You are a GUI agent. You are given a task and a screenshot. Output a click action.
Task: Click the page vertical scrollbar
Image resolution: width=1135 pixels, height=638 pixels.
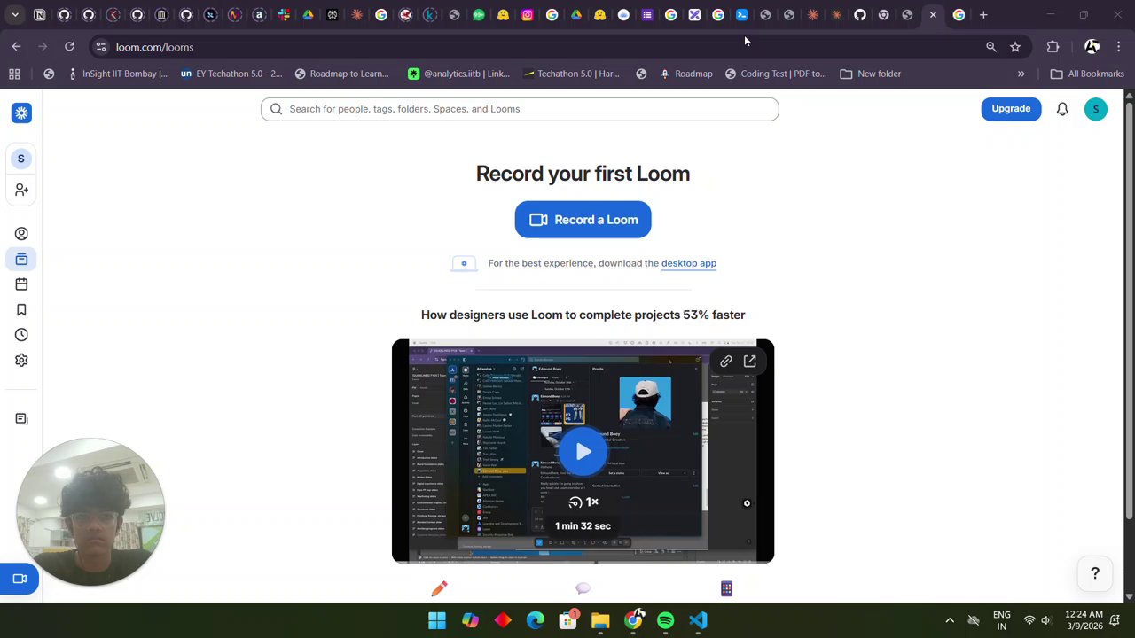tap(1129, 346)
